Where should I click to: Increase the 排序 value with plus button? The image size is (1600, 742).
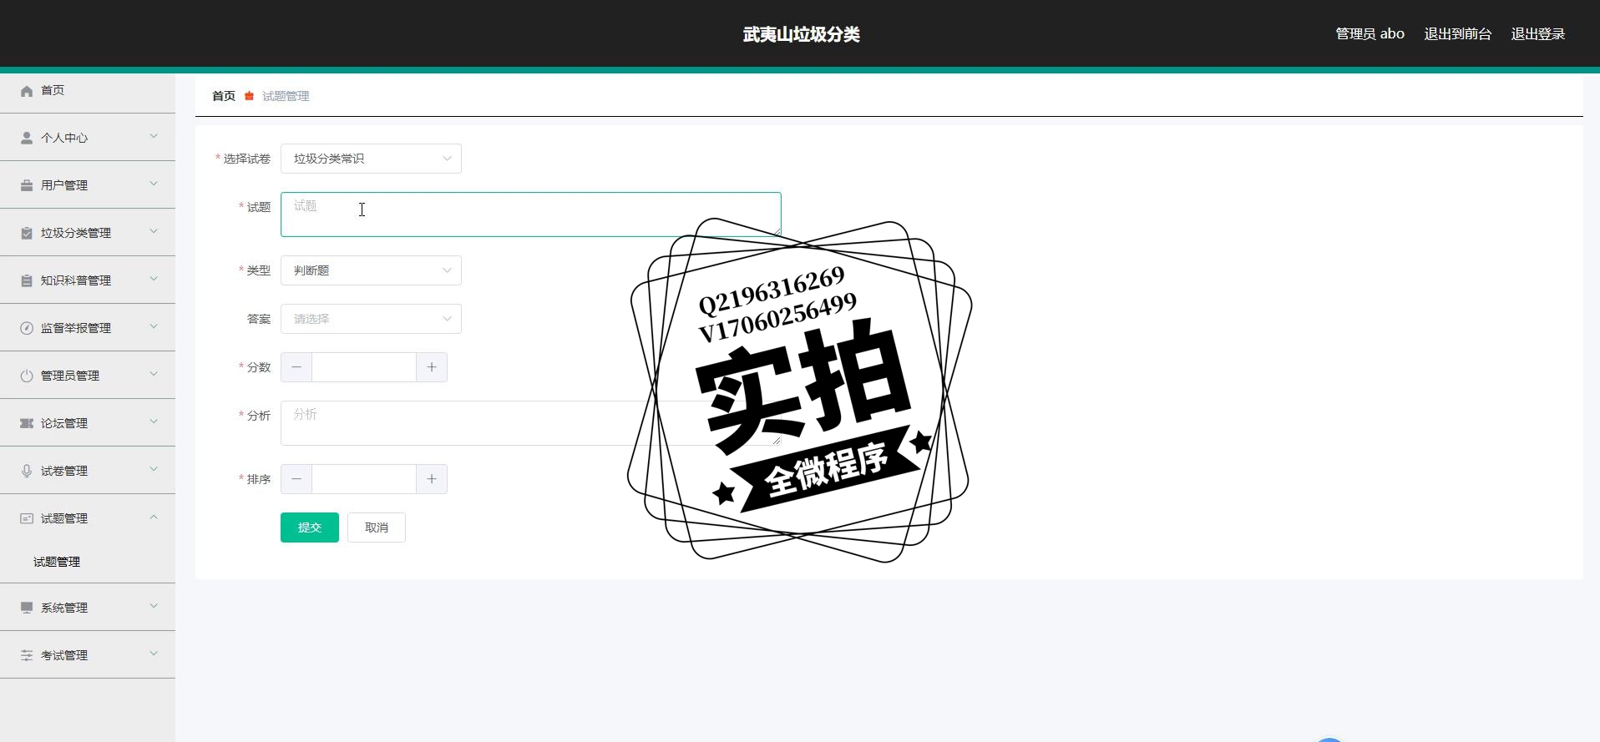pyautogui.click(x=432, y=479)
